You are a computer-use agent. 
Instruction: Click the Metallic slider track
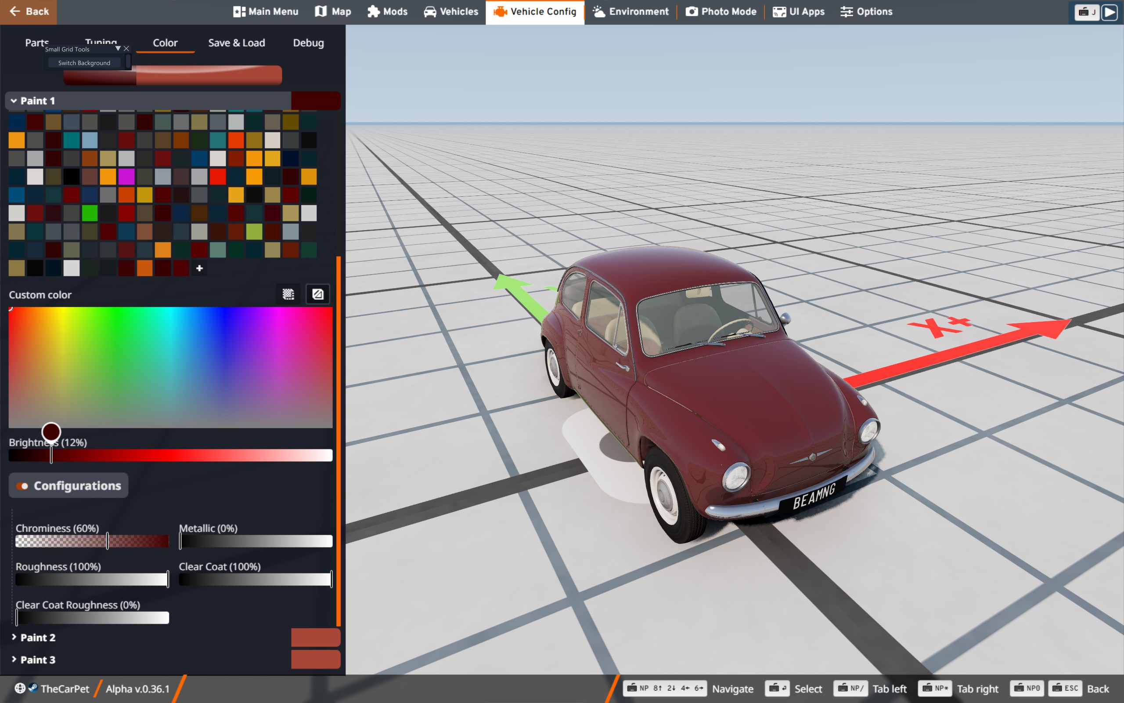tap(256, 541)
